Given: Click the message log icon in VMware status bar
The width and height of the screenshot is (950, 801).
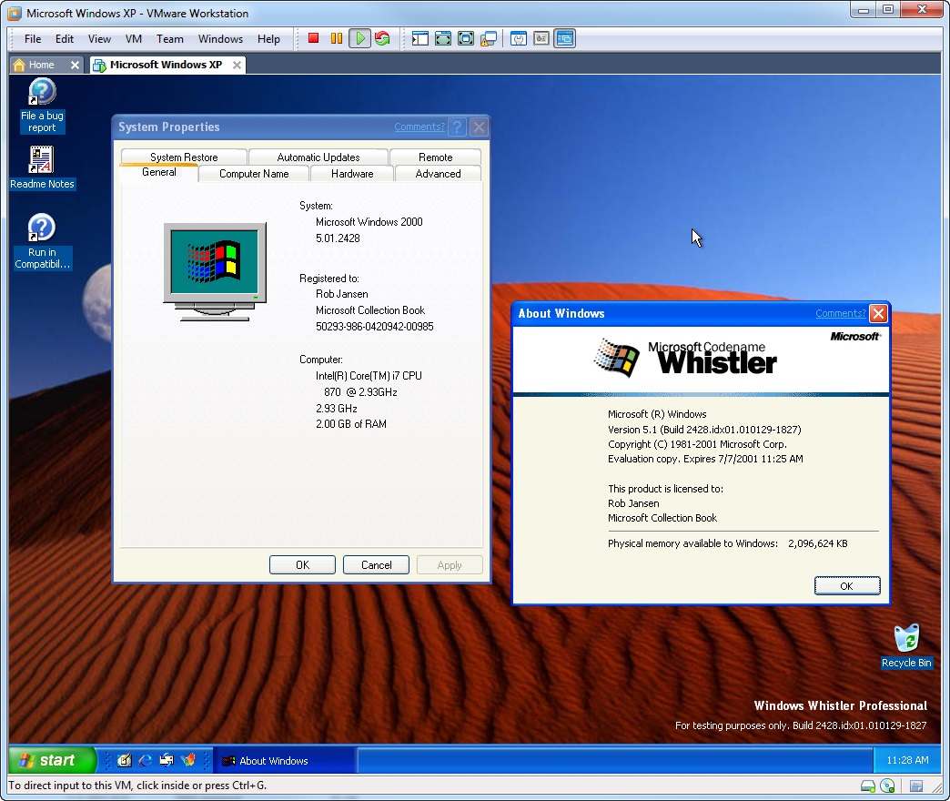Looking at the screenshot, I should click(916, 786).
